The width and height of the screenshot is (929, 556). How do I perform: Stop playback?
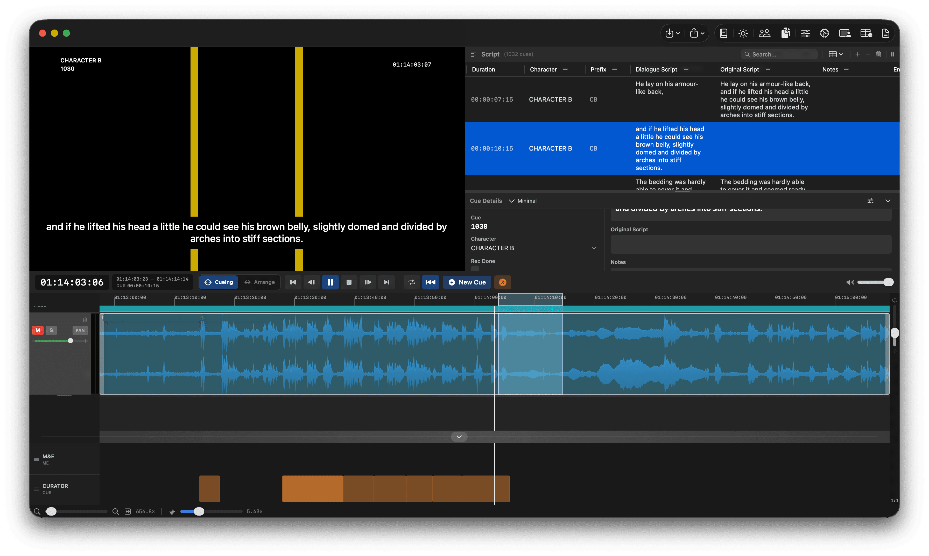point(349,282)
